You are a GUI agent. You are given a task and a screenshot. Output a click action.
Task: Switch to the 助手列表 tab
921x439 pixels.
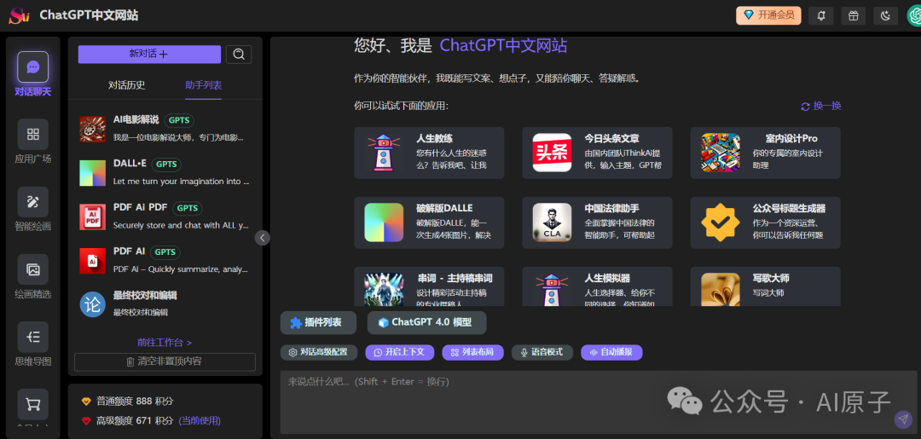[204, 85]
